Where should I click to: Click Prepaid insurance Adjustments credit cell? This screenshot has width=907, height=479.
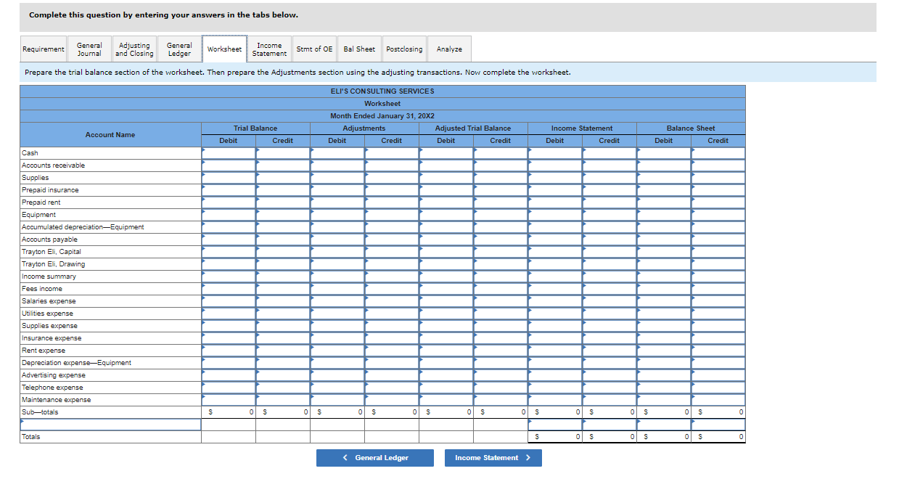[x=392, y=190]
